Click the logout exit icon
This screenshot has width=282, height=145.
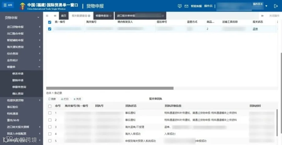[x=276, y=6]
